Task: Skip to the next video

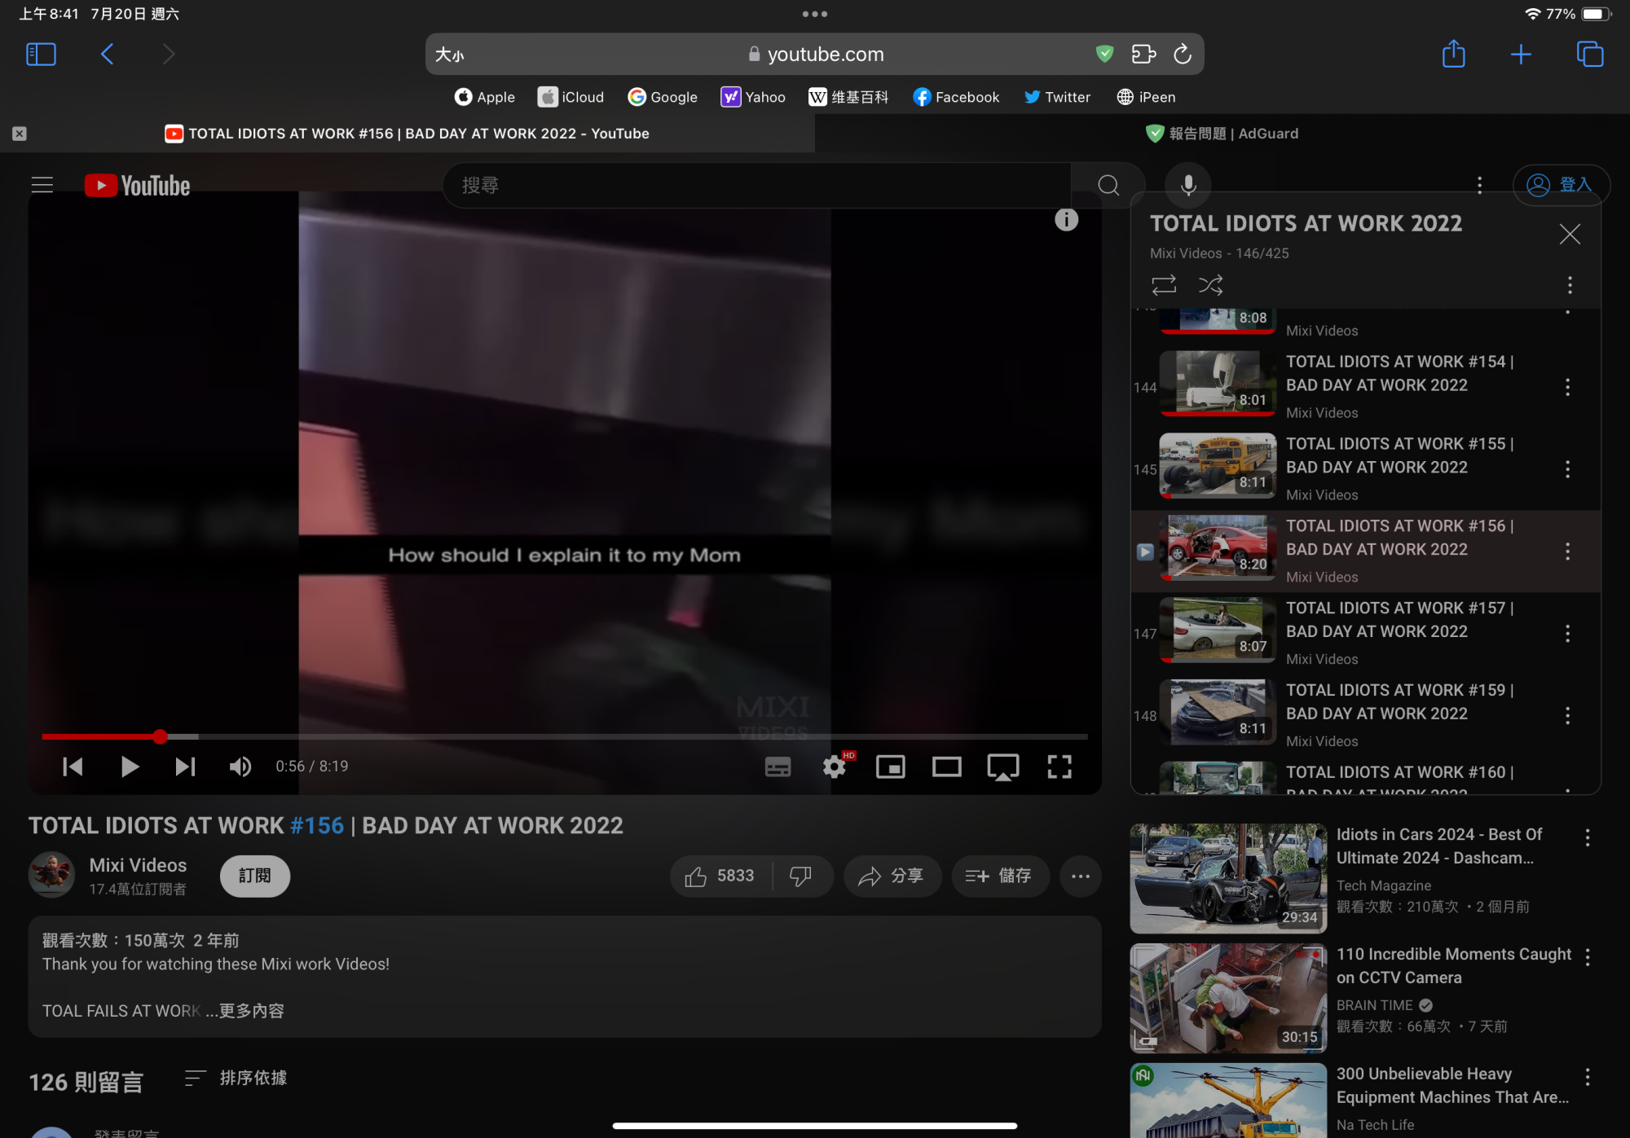Action: [x=185, y=767]
